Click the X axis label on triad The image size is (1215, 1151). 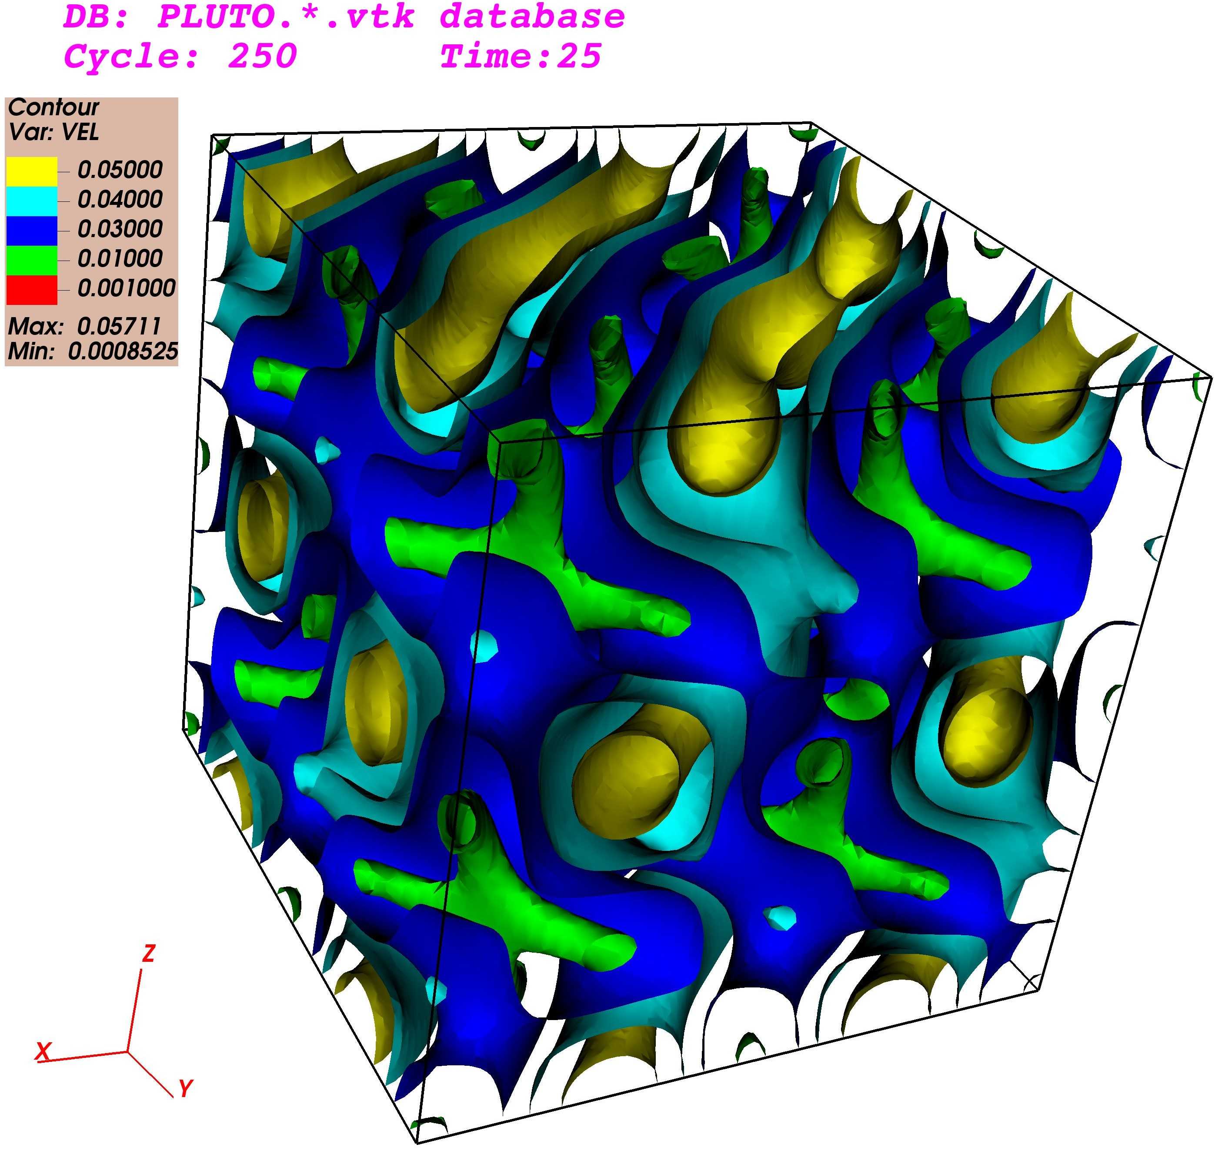point(43,1051)
